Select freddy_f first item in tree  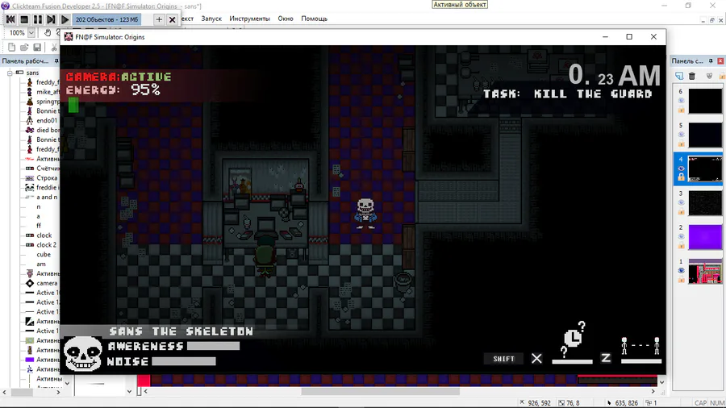coord(42,82)
